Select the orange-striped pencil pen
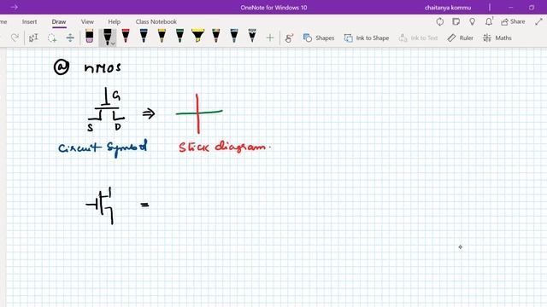The height and width of the screenshot is (307, 547). click(x=216, y=36)
